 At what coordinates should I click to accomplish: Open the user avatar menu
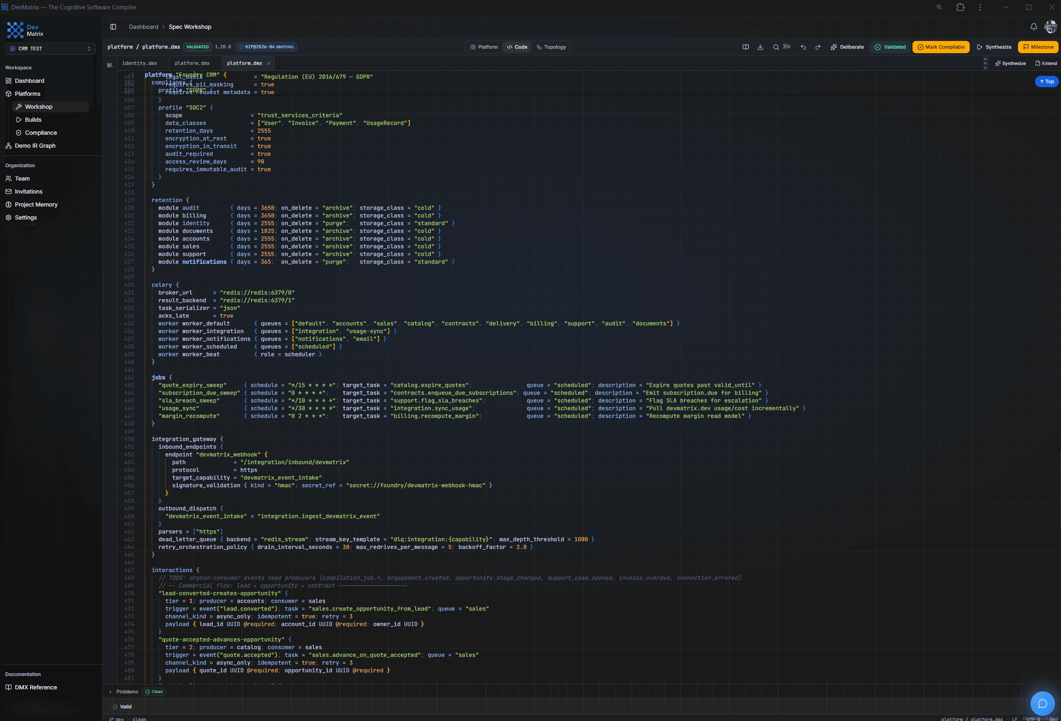click(1050, 27)
